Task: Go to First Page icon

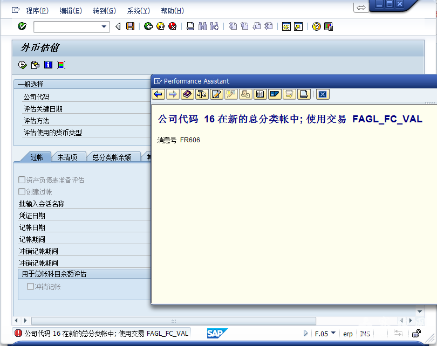Action: pos(233,26)
